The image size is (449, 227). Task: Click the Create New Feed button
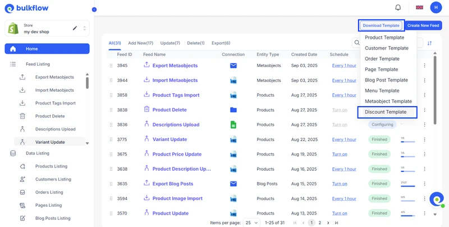tap(423, 25)
